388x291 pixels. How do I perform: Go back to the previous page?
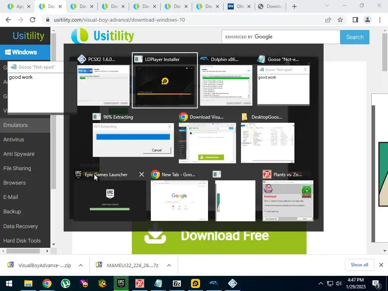pyautogui.click(x=8, y=20)
